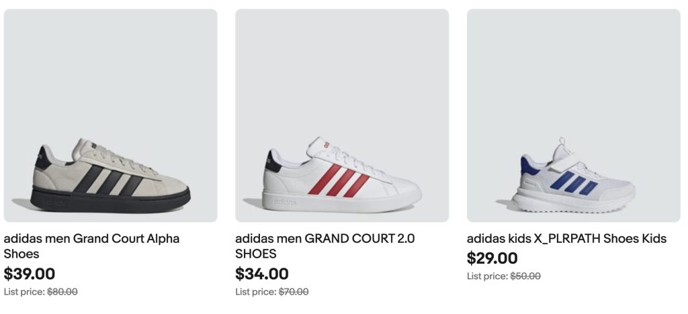Select the $39.00 price
Image resolution: width=688 pixels, height=314 pixels.
coord(30,274)
